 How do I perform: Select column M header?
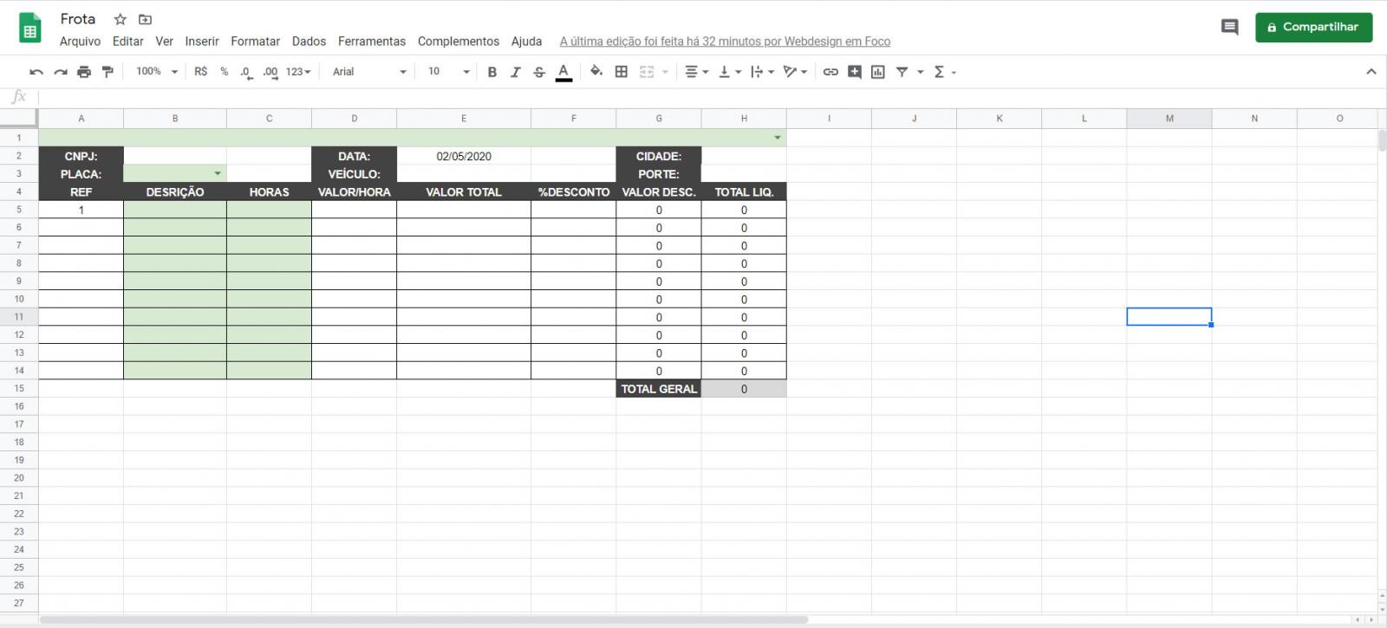pyautogui.click(x=1169, y=119)
